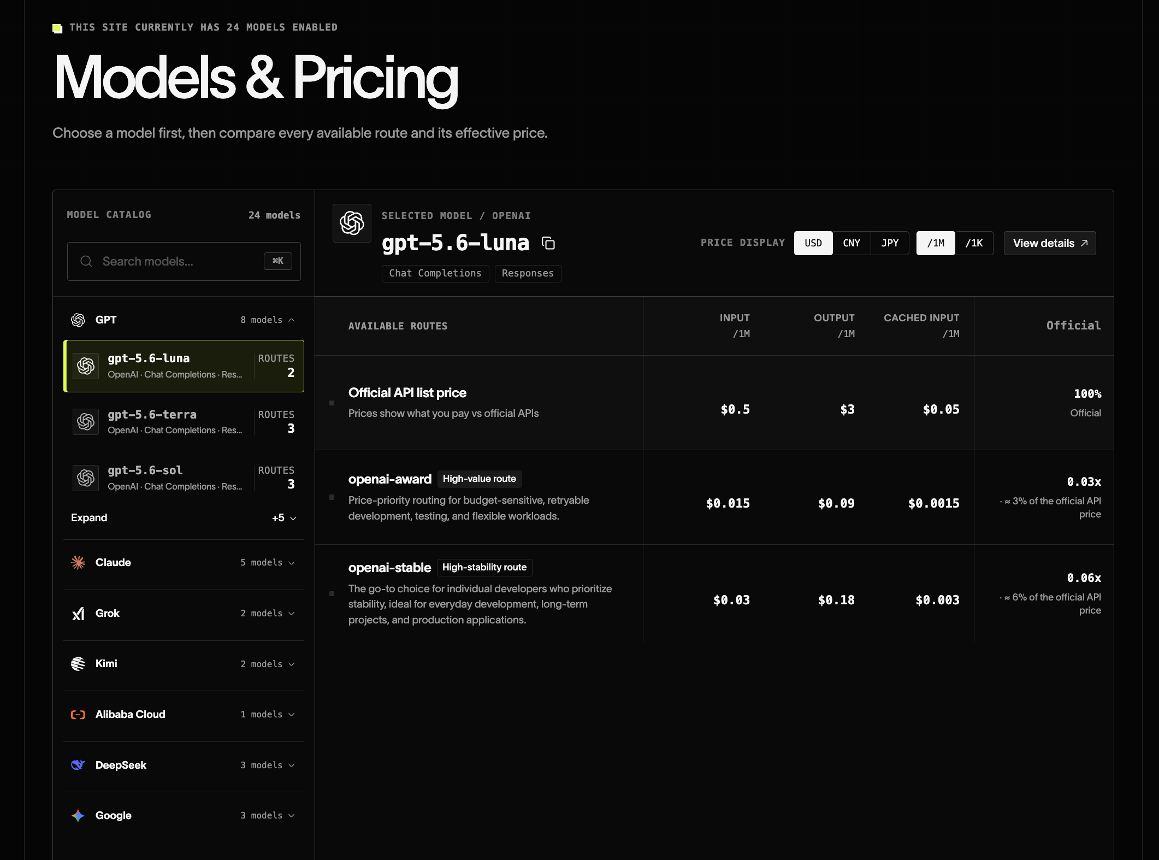Click the OpenAI logo beside the selected model
The width and height of the screenshot is (1159, 860).
click(x=352, y=223)
